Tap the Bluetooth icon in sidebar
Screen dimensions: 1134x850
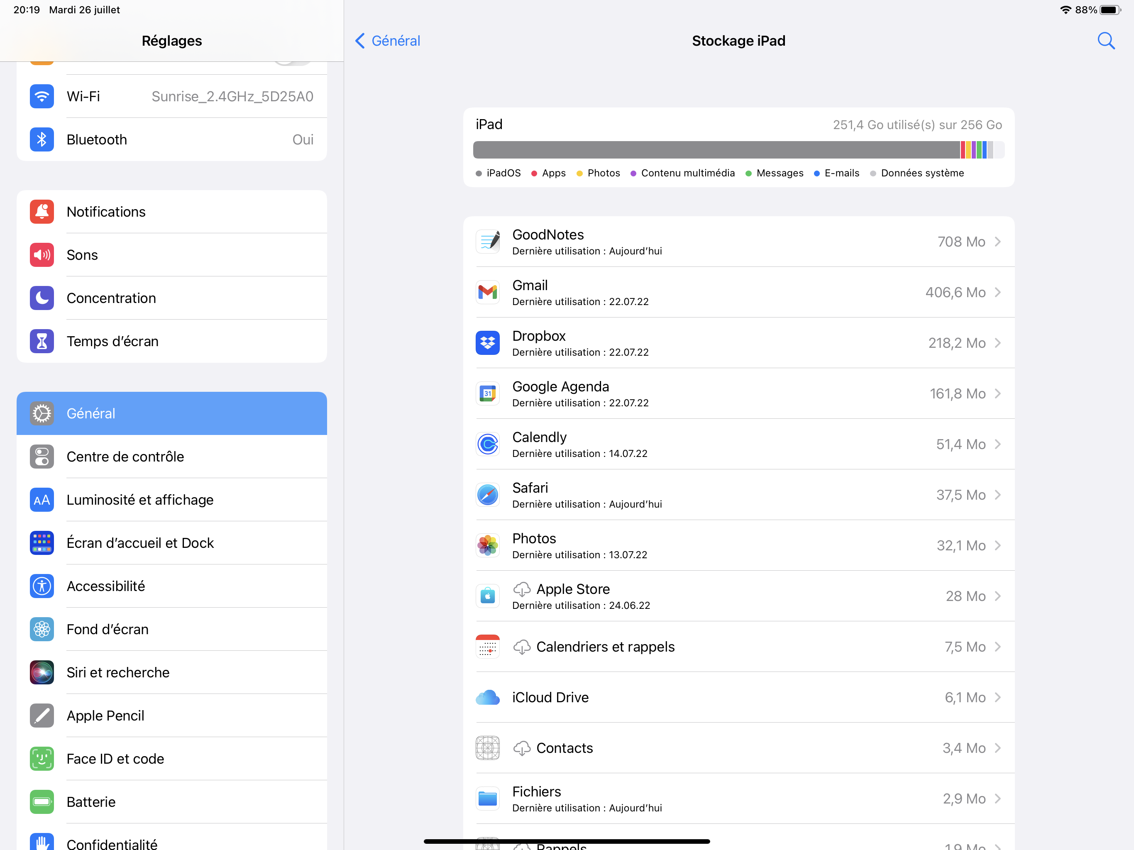[42, 139]
